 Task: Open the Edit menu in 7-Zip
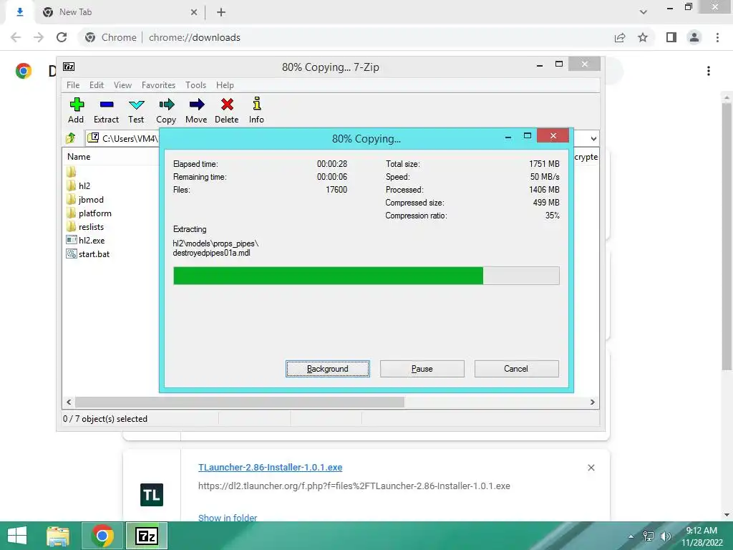pos(97,85)
